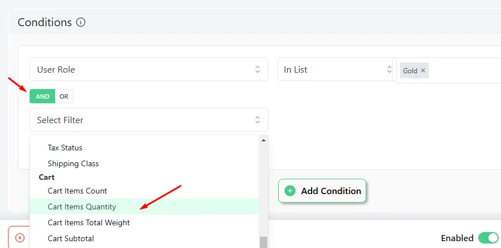Click the In List chevron arrows icon
Image resolution: width=501 pixels, height=248 pixels.
(389, 69)
